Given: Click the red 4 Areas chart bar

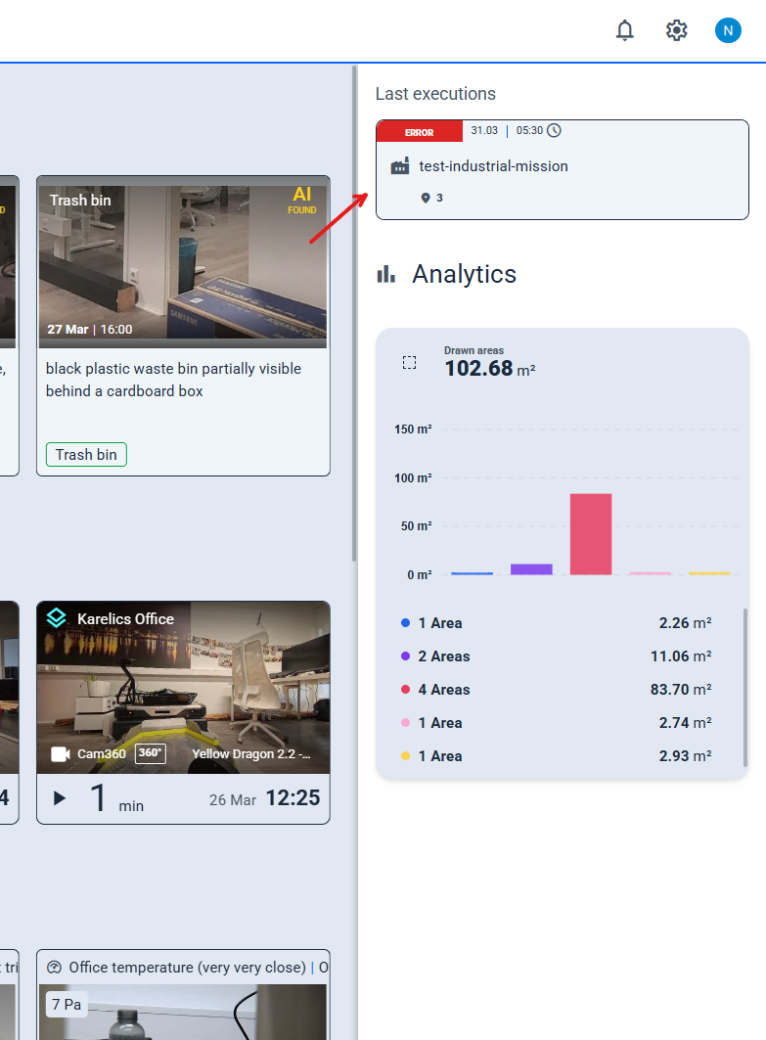Looking at the screenshot, I should [x=591, y=534].
